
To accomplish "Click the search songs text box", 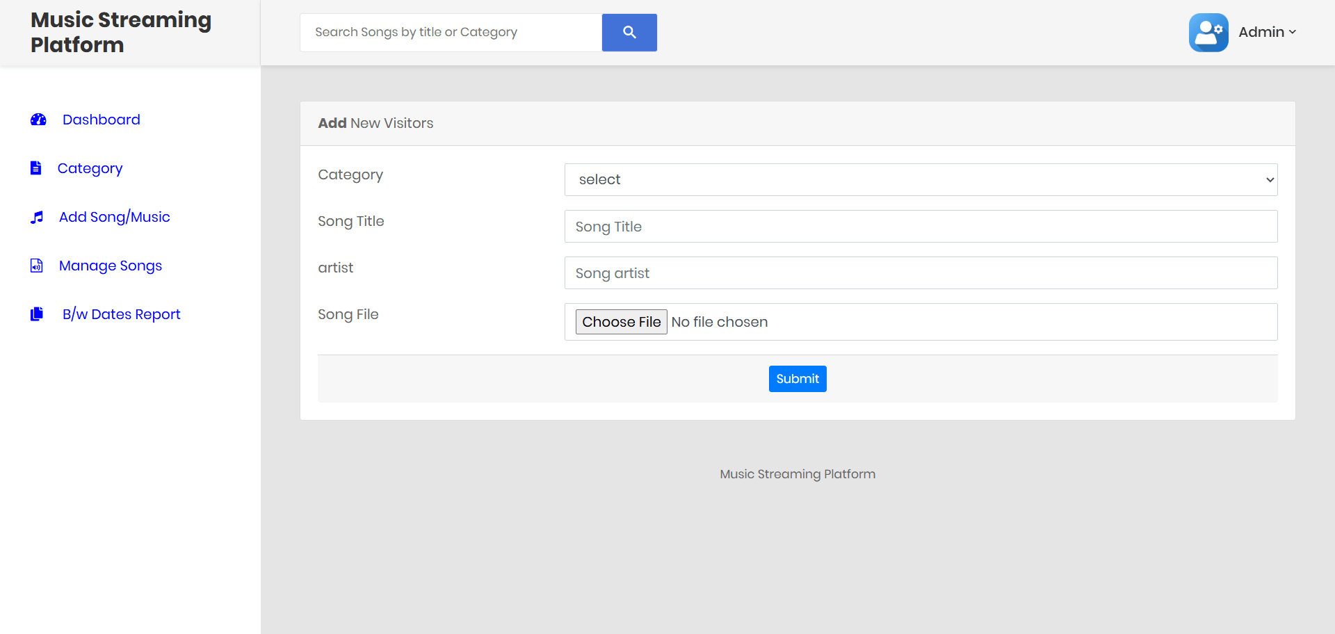I will click(449, 32).
